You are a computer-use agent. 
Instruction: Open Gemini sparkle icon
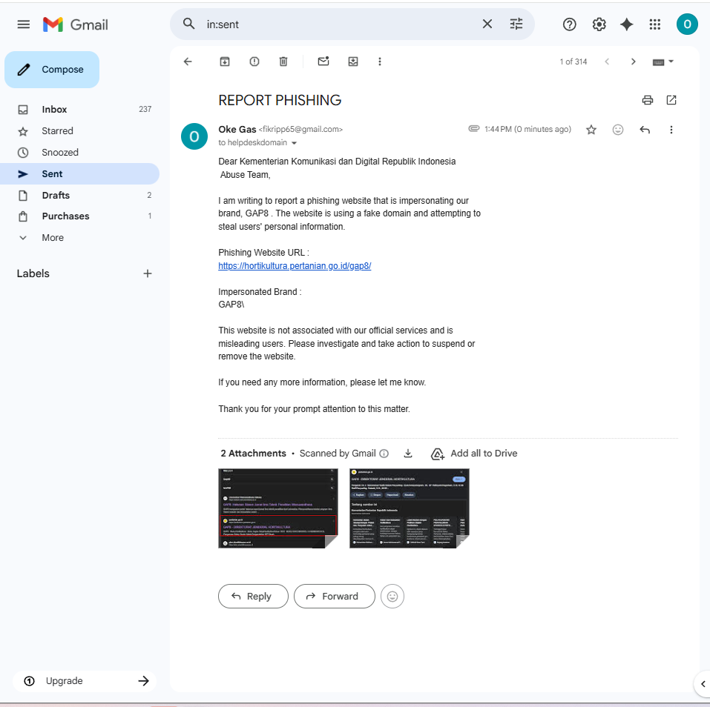(x=627, y=24)
